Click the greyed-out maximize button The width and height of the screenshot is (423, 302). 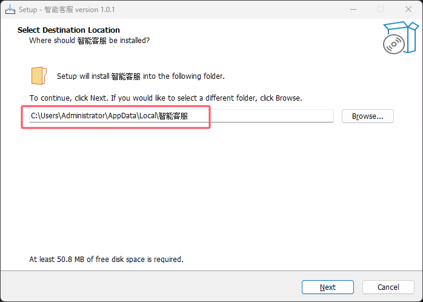click(381, 9)
